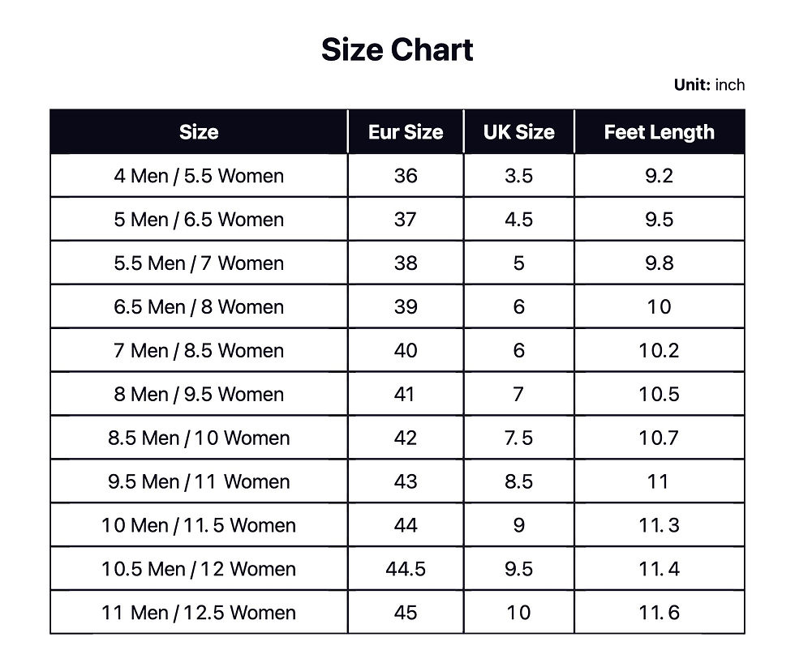Select the 11 Men / 12.5 Women cell
The height and width of the screenshot is (667, 795).
tap(199, 614)
